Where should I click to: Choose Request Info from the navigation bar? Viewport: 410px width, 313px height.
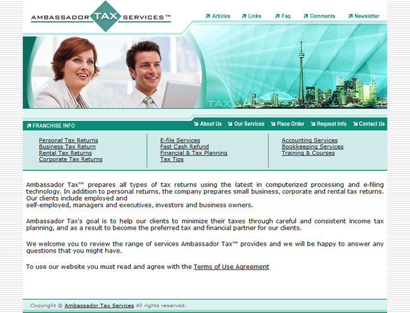coord(331,124)
